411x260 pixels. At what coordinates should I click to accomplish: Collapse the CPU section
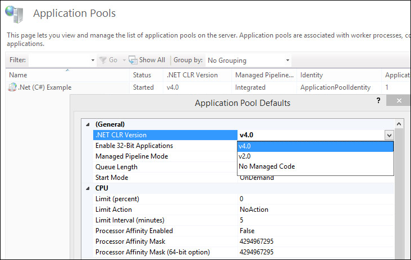pos(86,188)
